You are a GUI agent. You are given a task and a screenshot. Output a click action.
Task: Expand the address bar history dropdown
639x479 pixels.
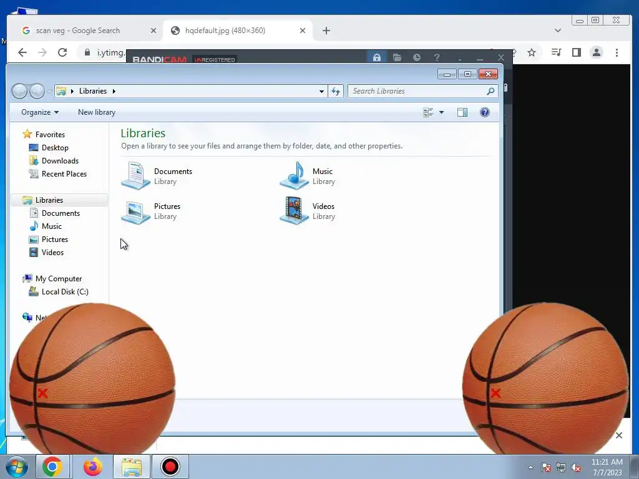pos(321,91)
